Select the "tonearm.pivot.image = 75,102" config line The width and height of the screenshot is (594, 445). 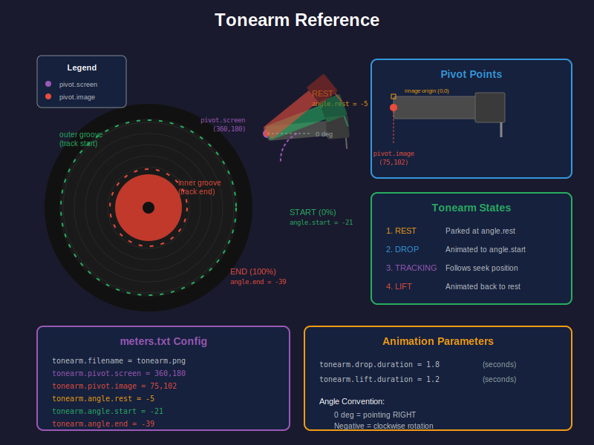click(114, 386)
